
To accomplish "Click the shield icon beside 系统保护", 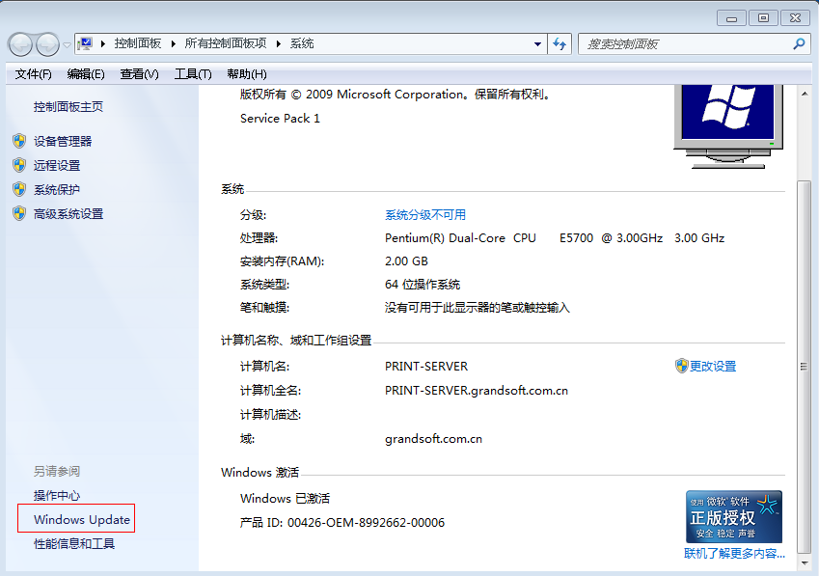I will pos(19,189).
